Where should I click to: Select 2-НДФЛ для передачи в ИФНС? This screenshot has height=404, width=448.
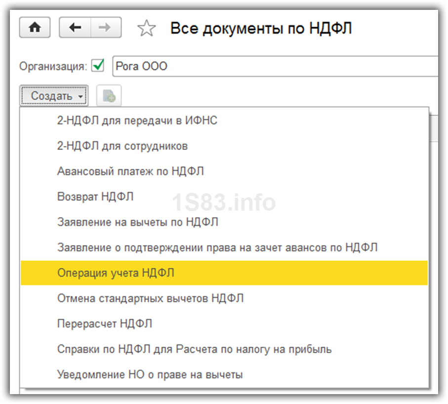(x=137, y=120)
